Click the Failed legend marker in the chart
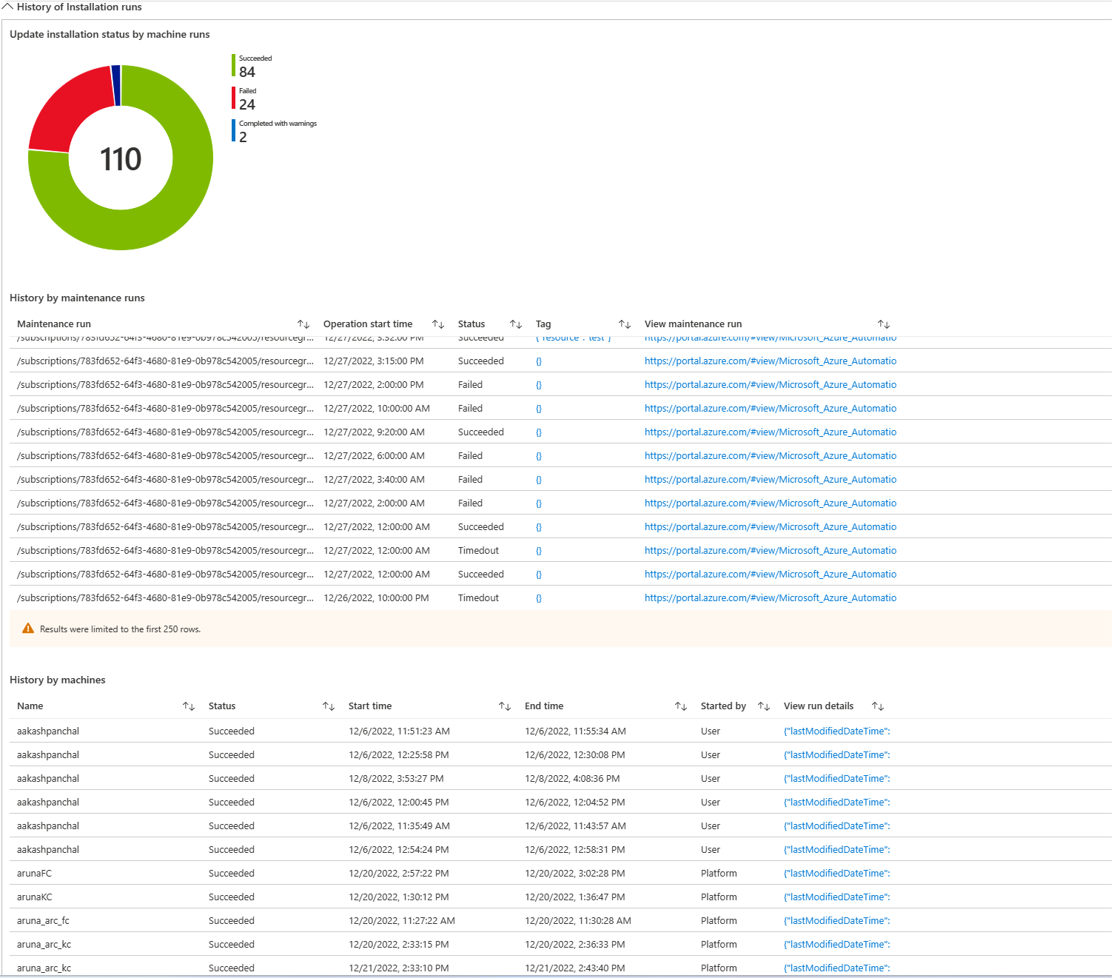This screenshot has width=1114, height=978. click(234, 97)
